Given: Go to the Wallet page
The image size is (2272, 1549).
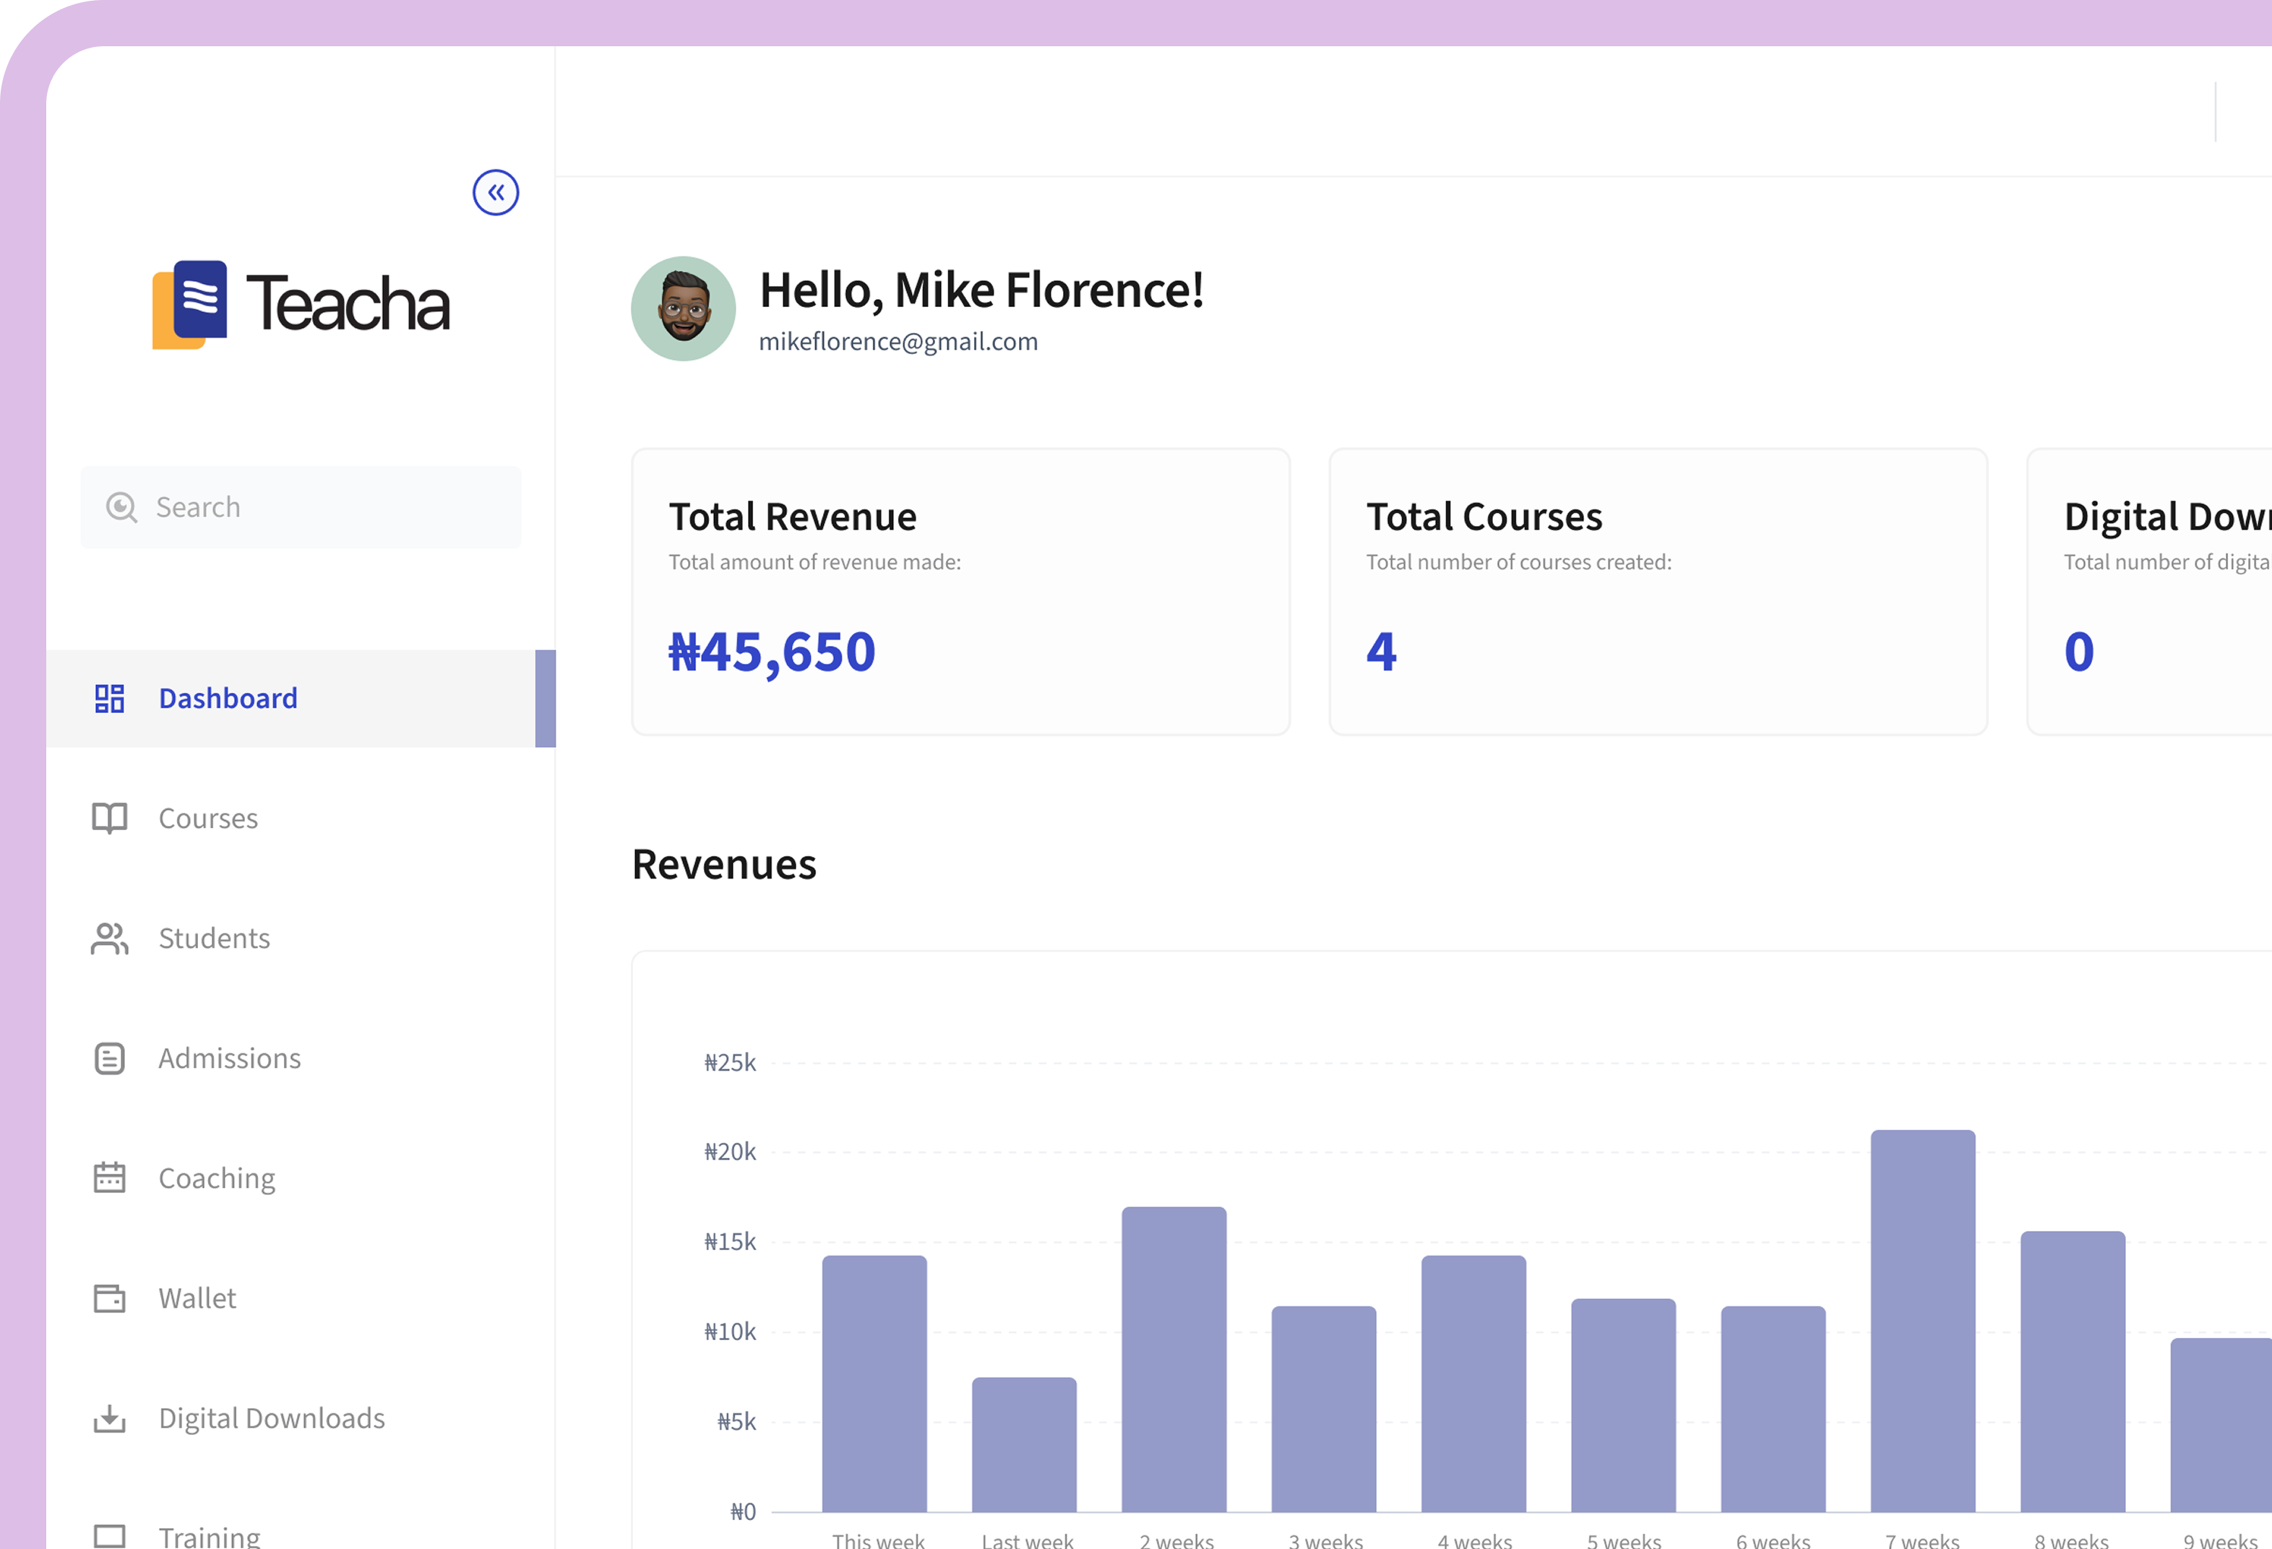Looking at the screenshot, I should click(197, 1298).
